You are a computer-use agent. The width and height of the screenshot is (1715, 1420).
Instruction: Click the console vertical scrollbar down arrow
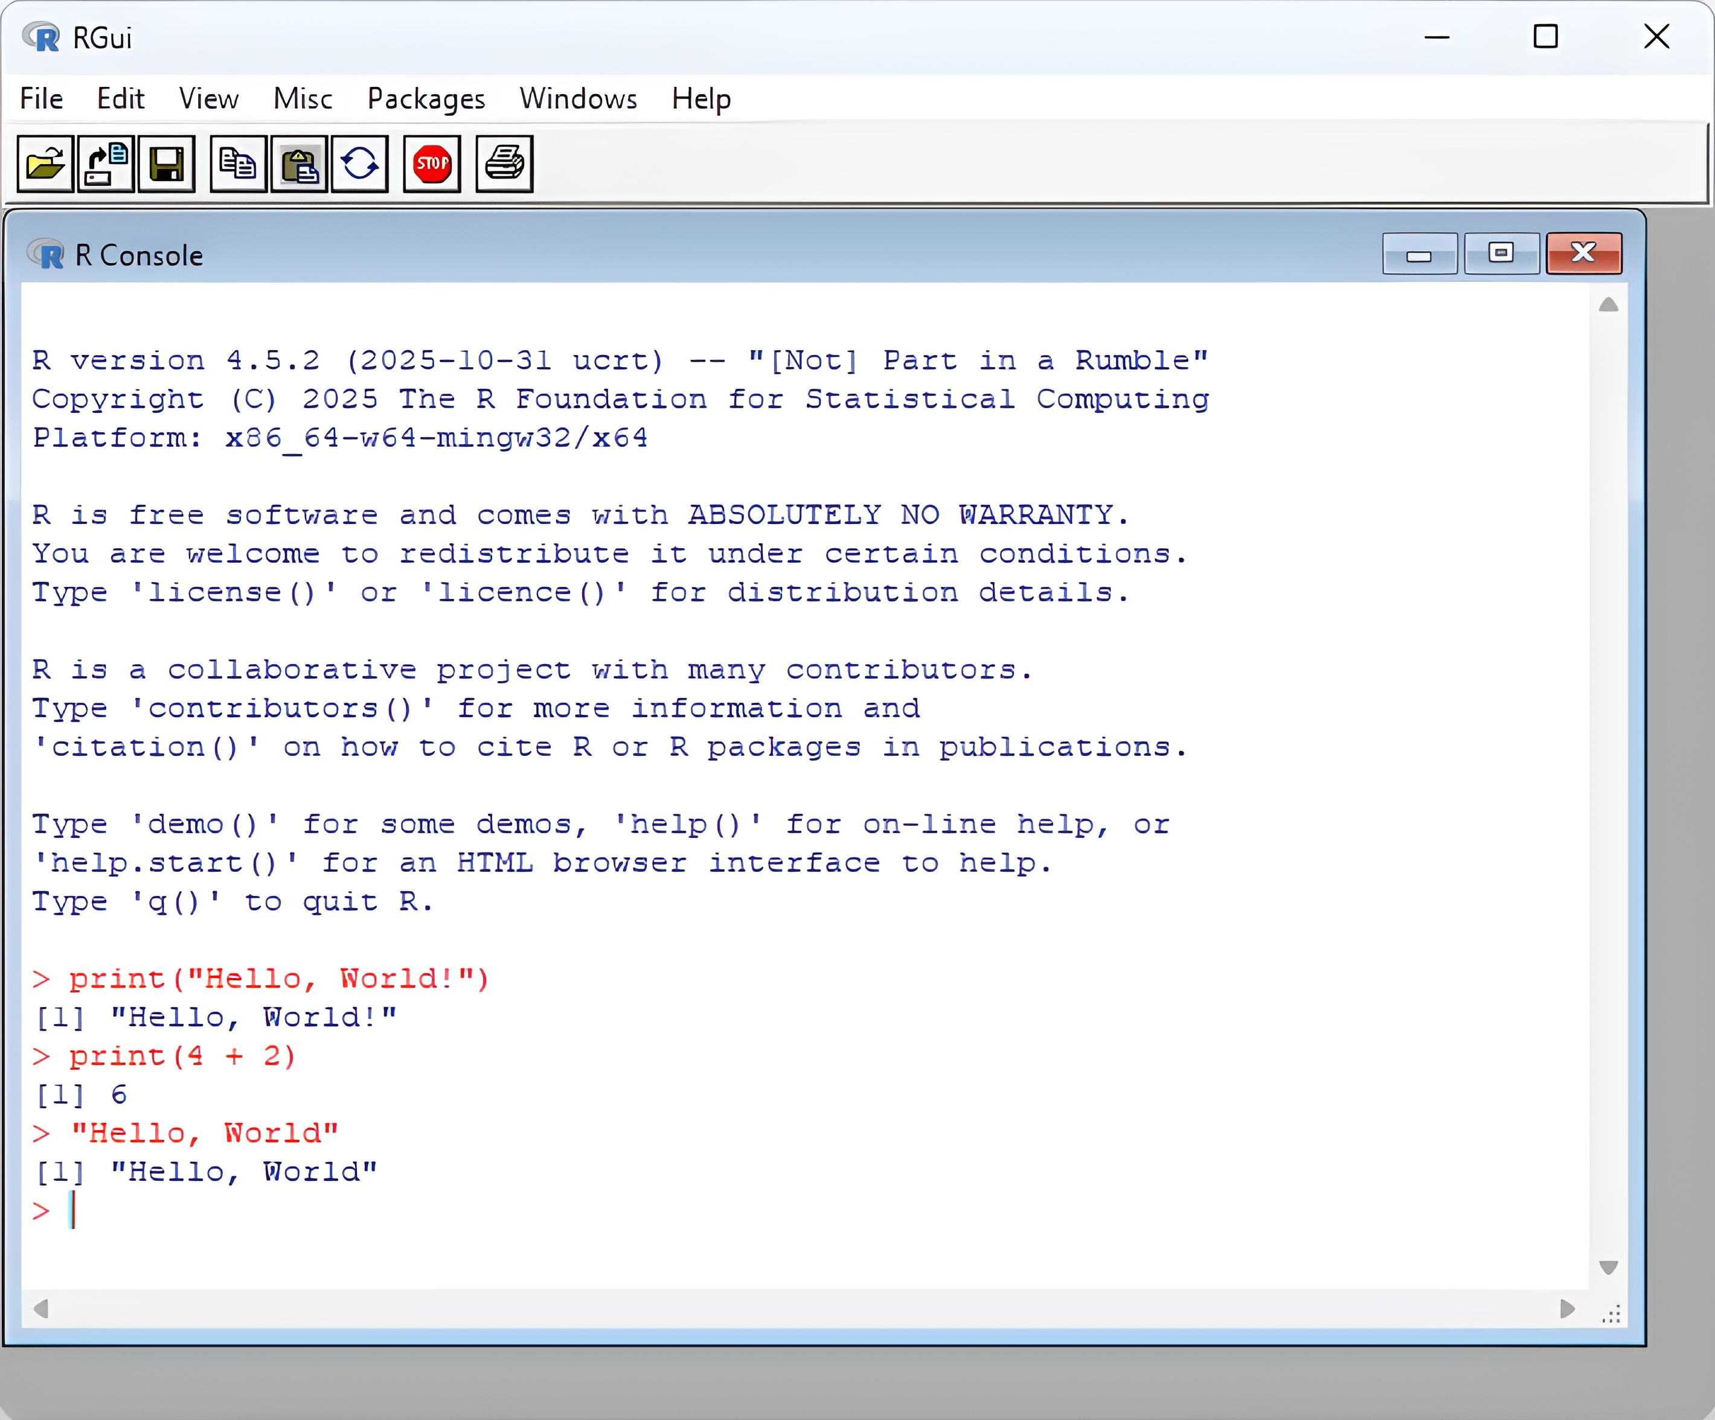(1608, 1267)
